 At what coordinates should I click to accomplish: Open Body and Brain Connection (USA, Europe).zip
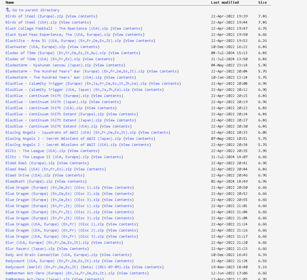tap(51, 255)
